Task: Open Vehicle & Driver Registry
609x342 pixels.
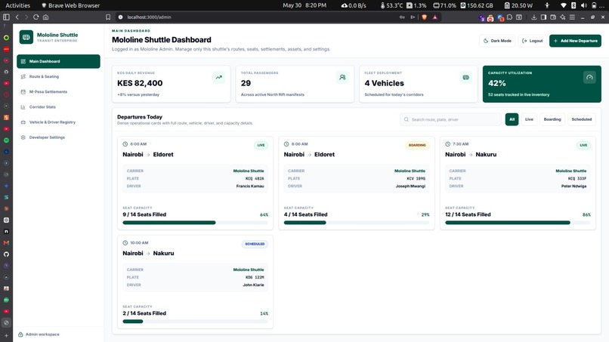Action: coord(58,122)
